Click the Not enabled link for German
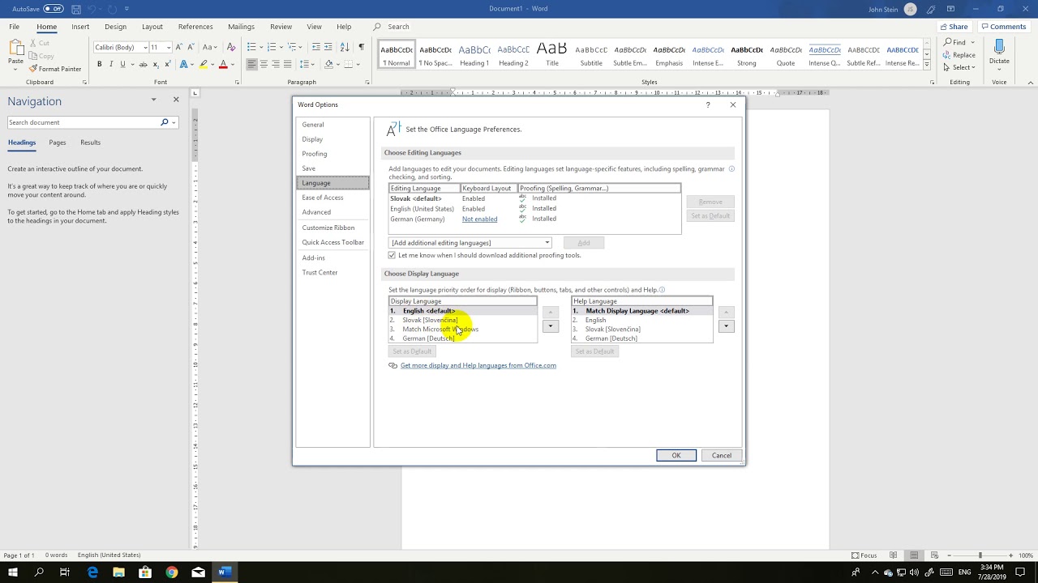The width and height of the screenshot is (1038, 583). [479, 219]
